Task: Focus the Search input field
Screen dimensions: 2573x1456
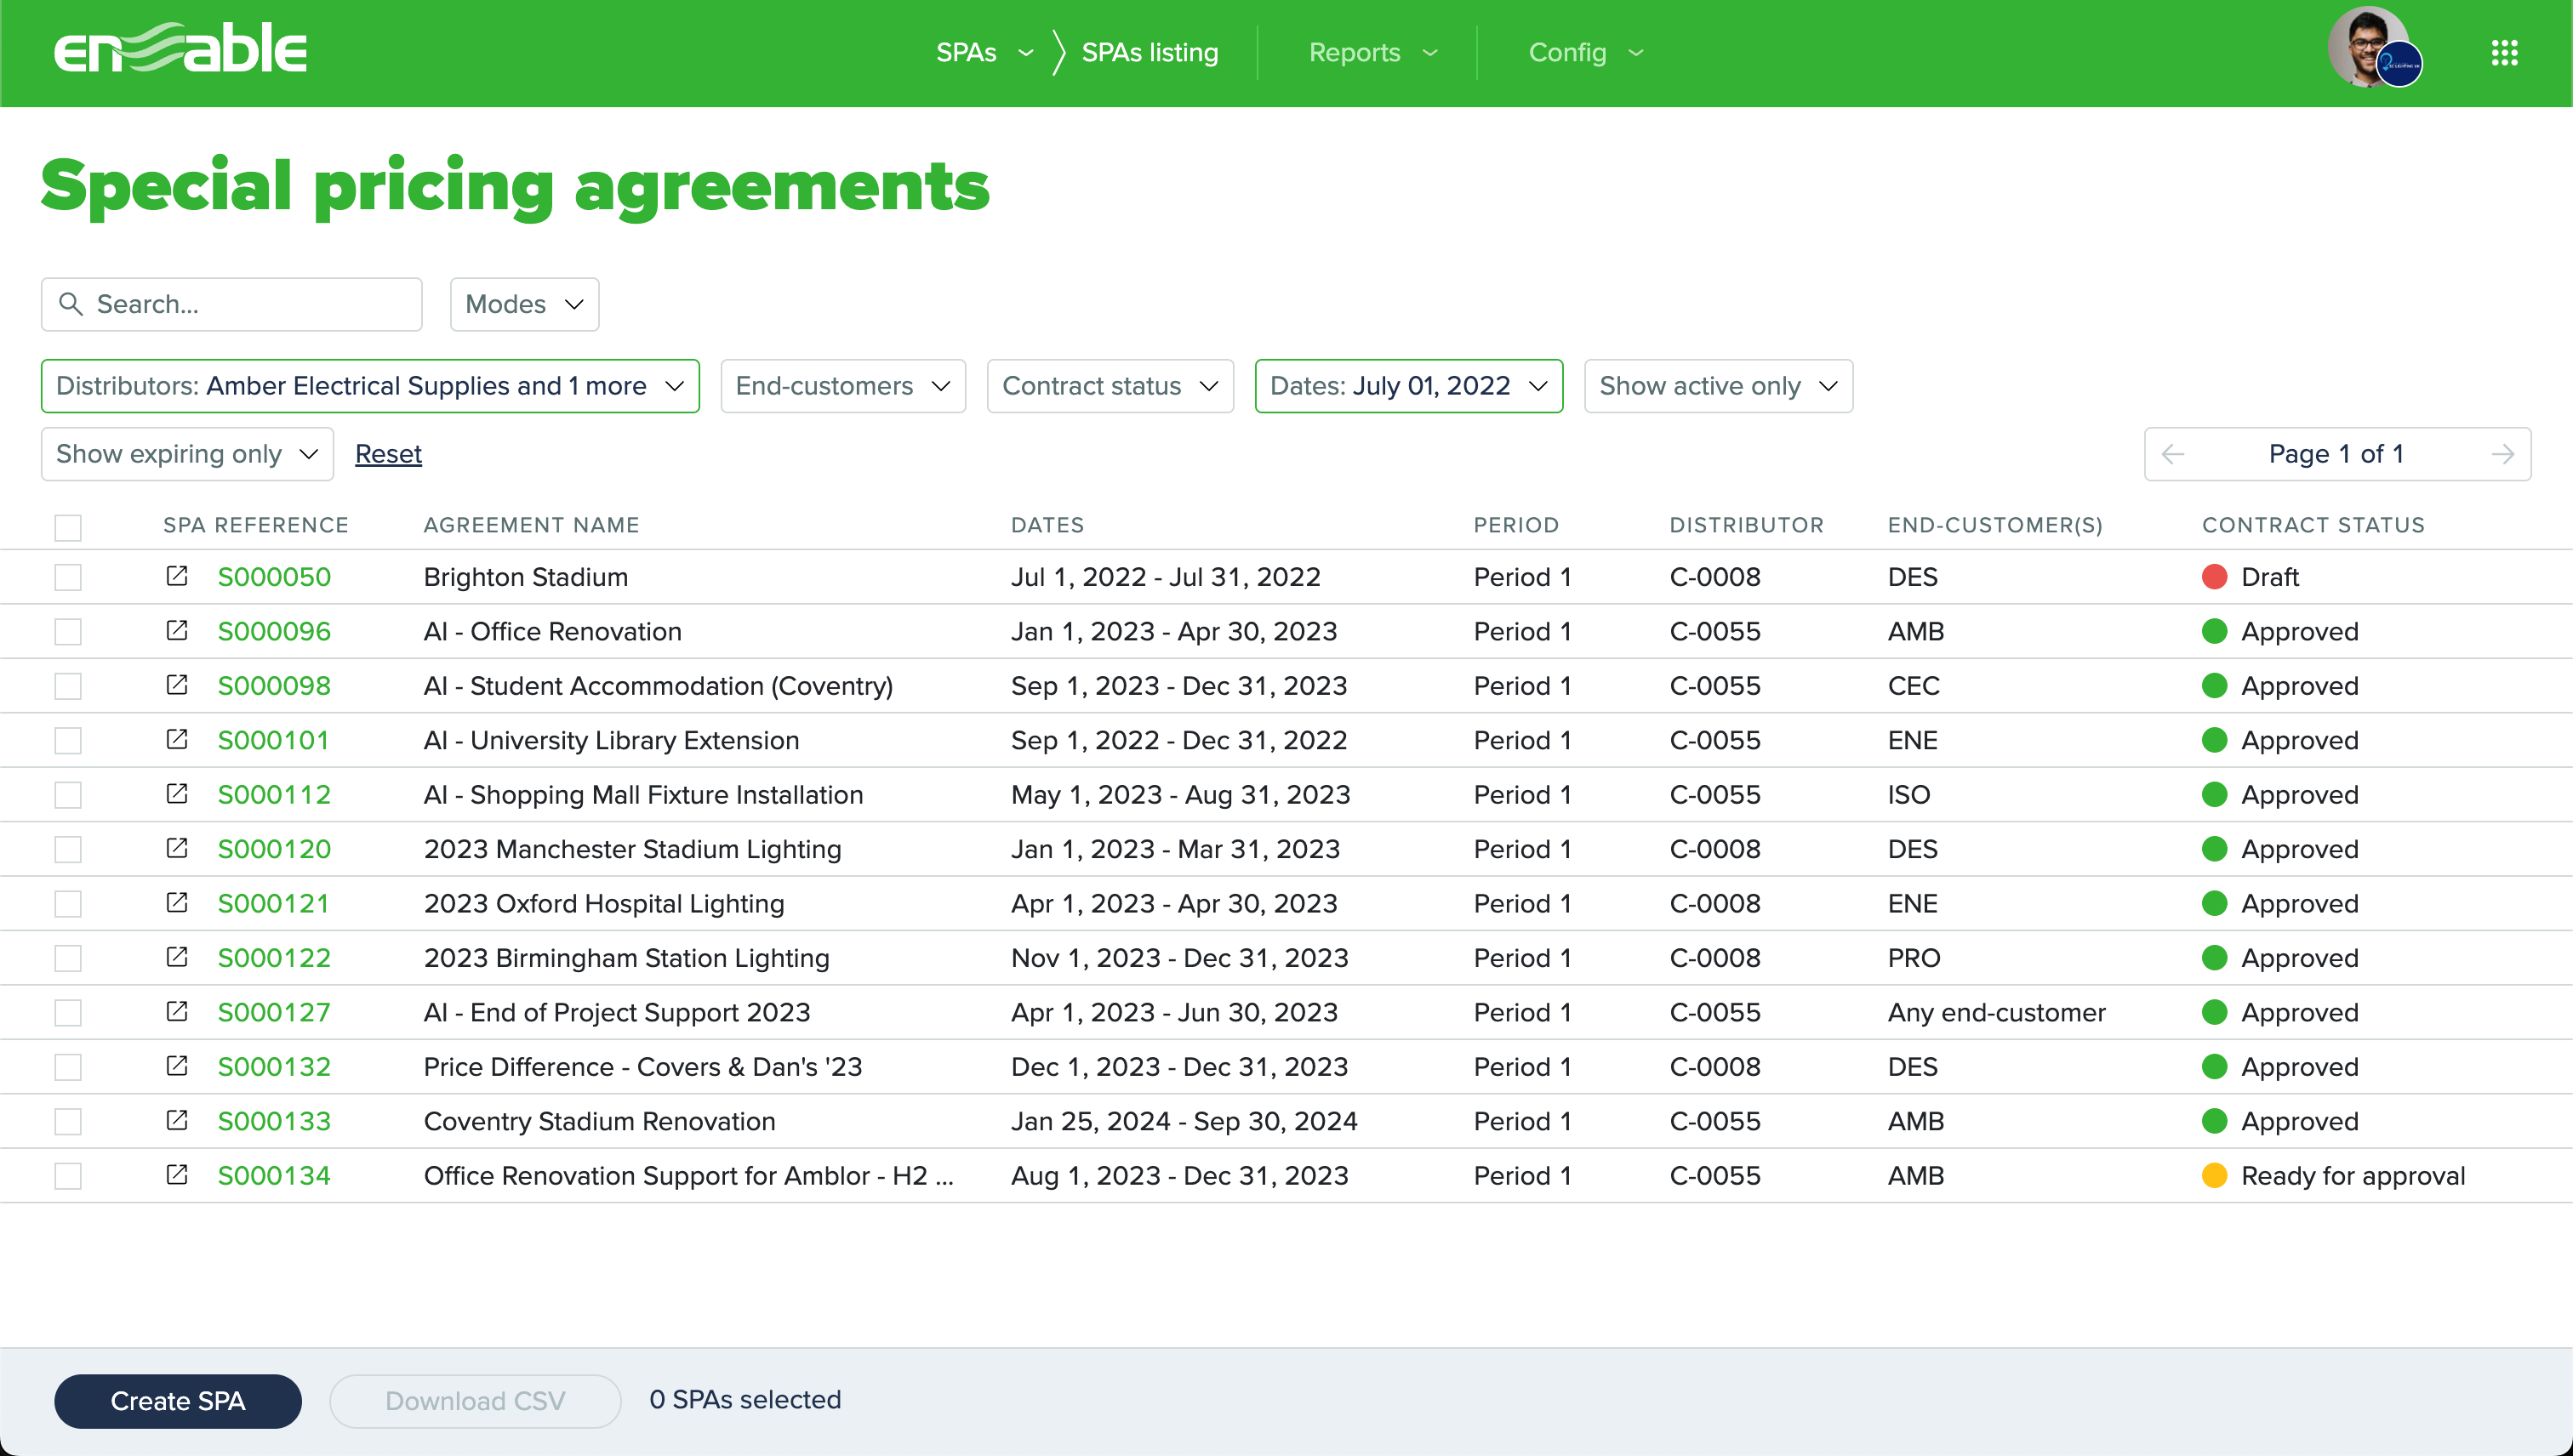Action: point(231,304)
